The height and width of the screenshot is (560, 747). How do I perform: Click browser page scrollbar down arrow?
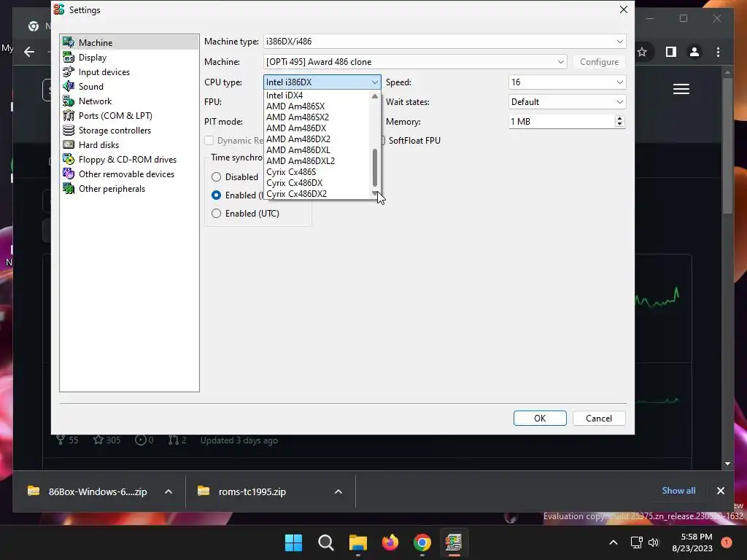tap(727, 463)
